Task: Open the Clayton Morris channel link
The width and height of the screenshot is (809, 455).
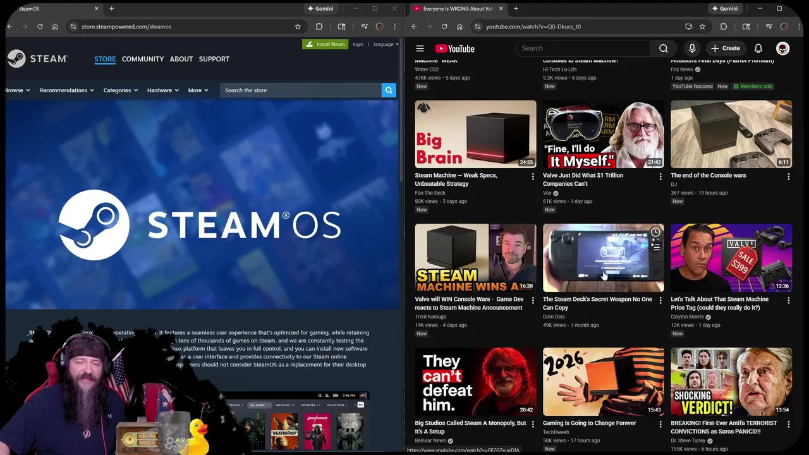Action: click(x=688, y=317)
